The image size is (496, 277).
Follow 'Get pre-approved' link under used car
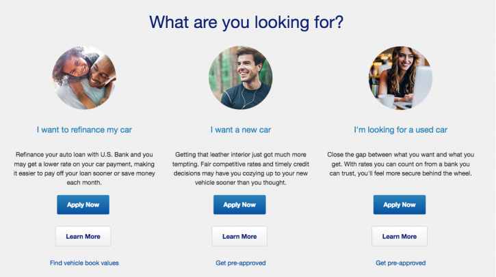400,263
